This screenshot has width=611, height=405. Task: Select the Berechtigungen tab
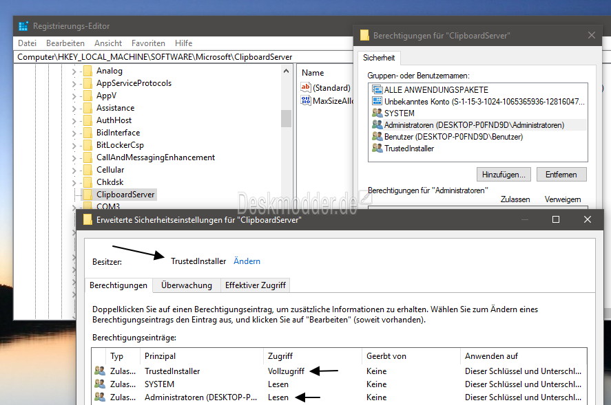(x=118, y=285)
